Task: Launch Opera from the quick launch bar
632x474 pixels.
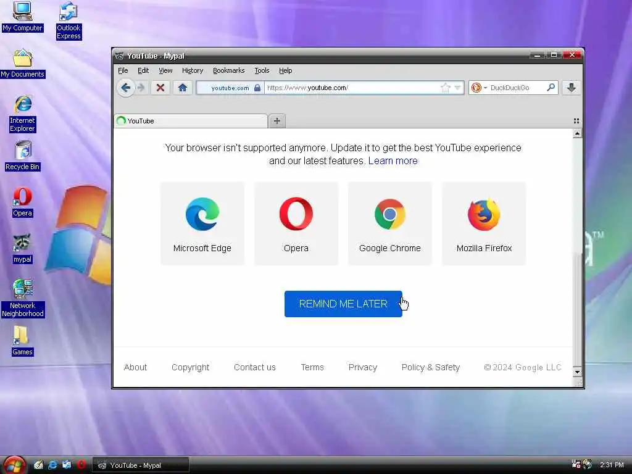Action: [81, 465]
